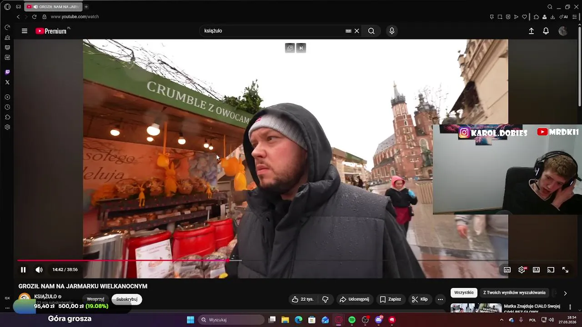Open Opera workspaces icon beside tab
Viewport: 582px width, 327px height.
click(x=18, y=7)
